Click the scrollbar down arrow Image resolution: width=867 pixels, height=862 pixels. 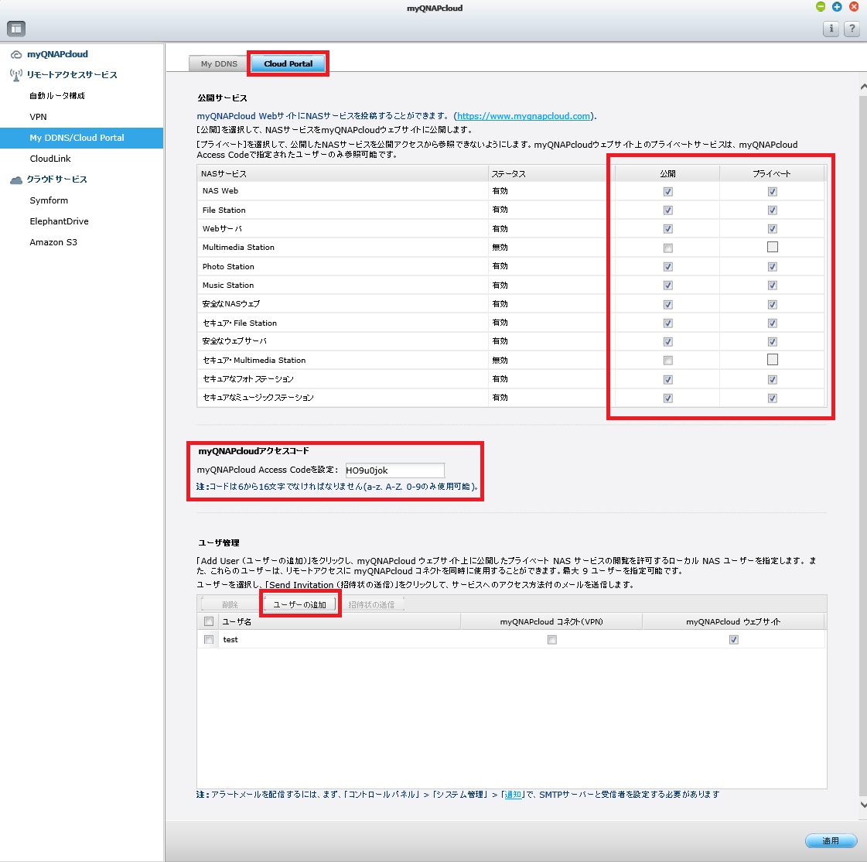[x=863, y=805]
